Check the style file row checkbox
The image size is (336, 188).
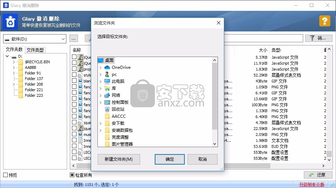tap(74, 74)
